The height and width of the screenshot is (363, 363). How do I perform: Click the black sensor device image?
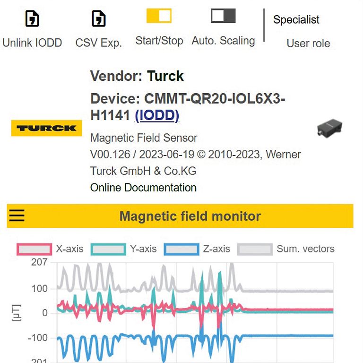pos(329,128)
